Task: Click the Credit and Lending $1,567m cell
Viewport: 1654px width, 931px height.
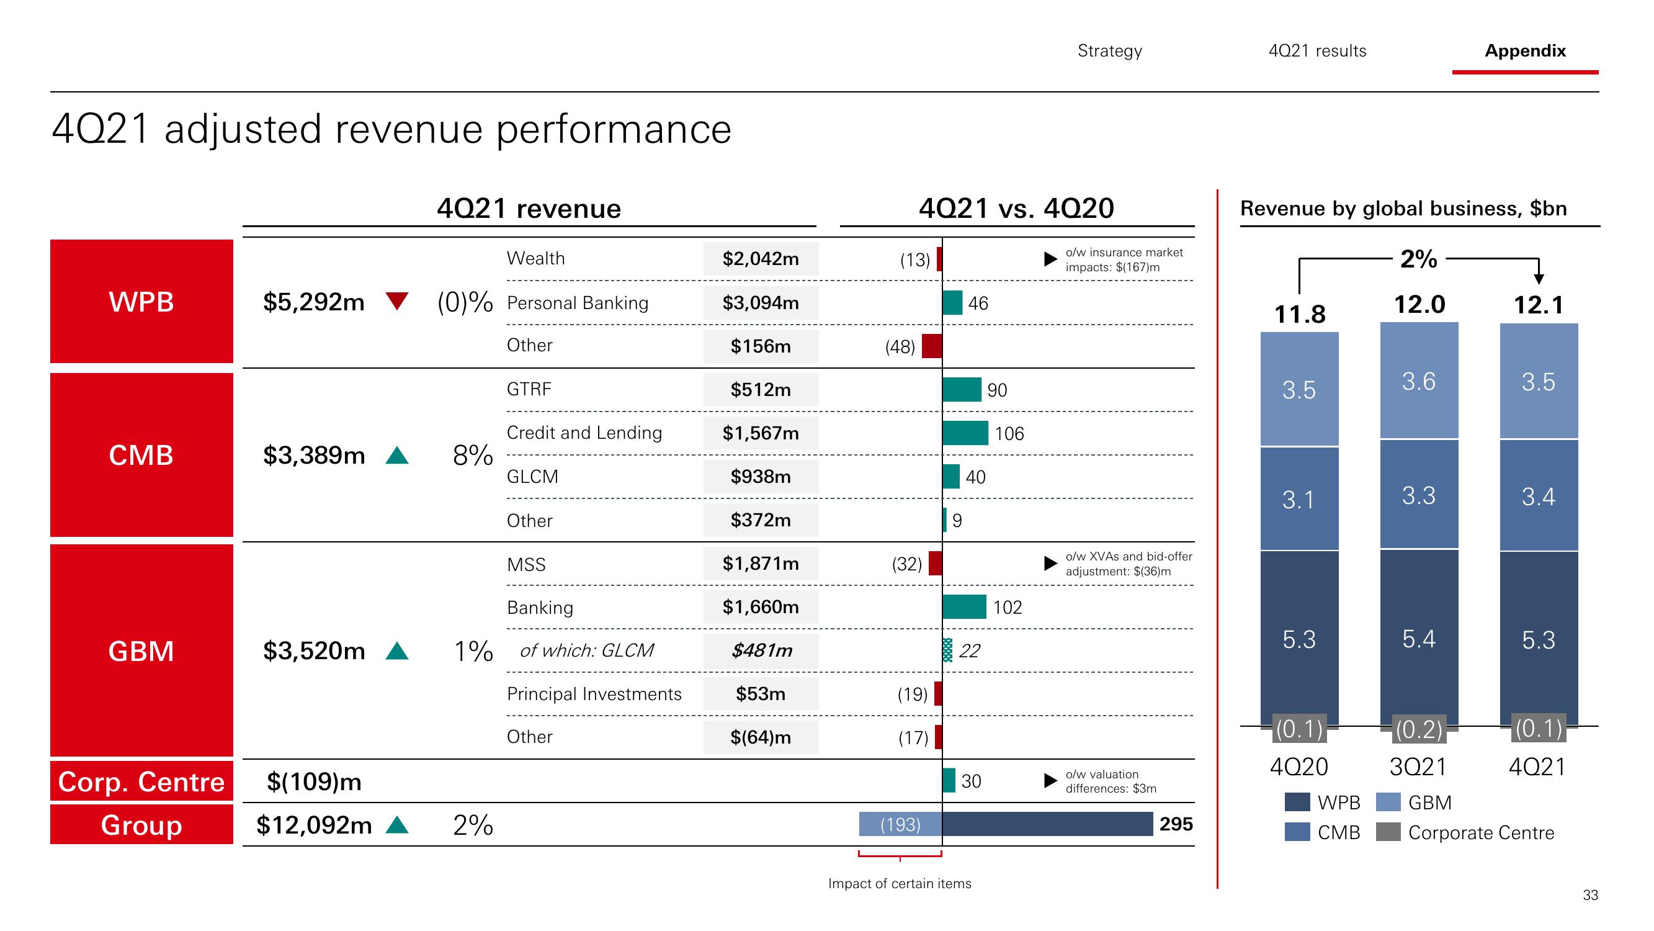Action: (x=761, y=433)
